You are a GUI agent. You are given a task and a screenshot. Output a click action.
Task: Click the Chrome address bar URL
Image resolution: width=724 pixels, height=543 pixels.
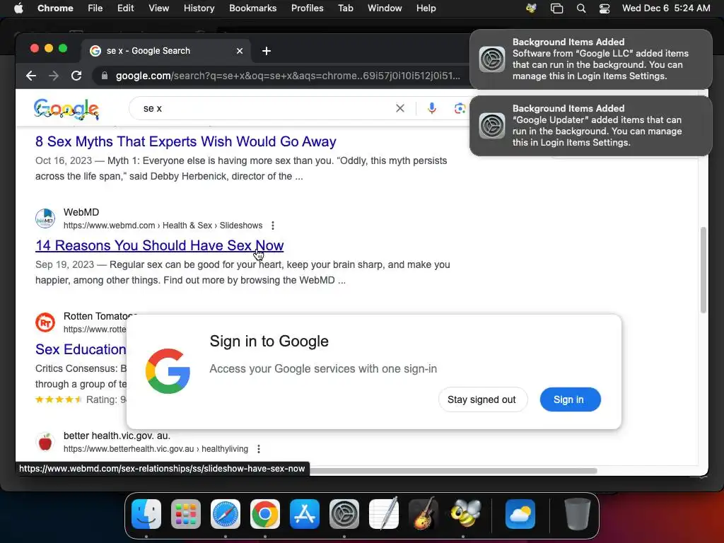[x=288, y=76]
